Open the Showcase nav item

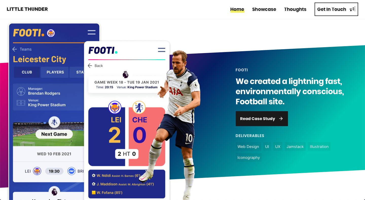click(x=264, y=9)
